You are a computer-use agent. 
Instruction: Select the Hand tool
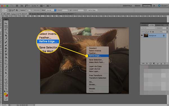click(6, 86)
